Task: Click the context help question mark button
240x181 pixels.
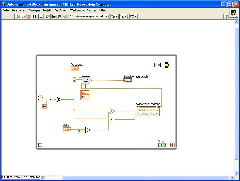Action: pyautogui.click(x=226, y=16)
